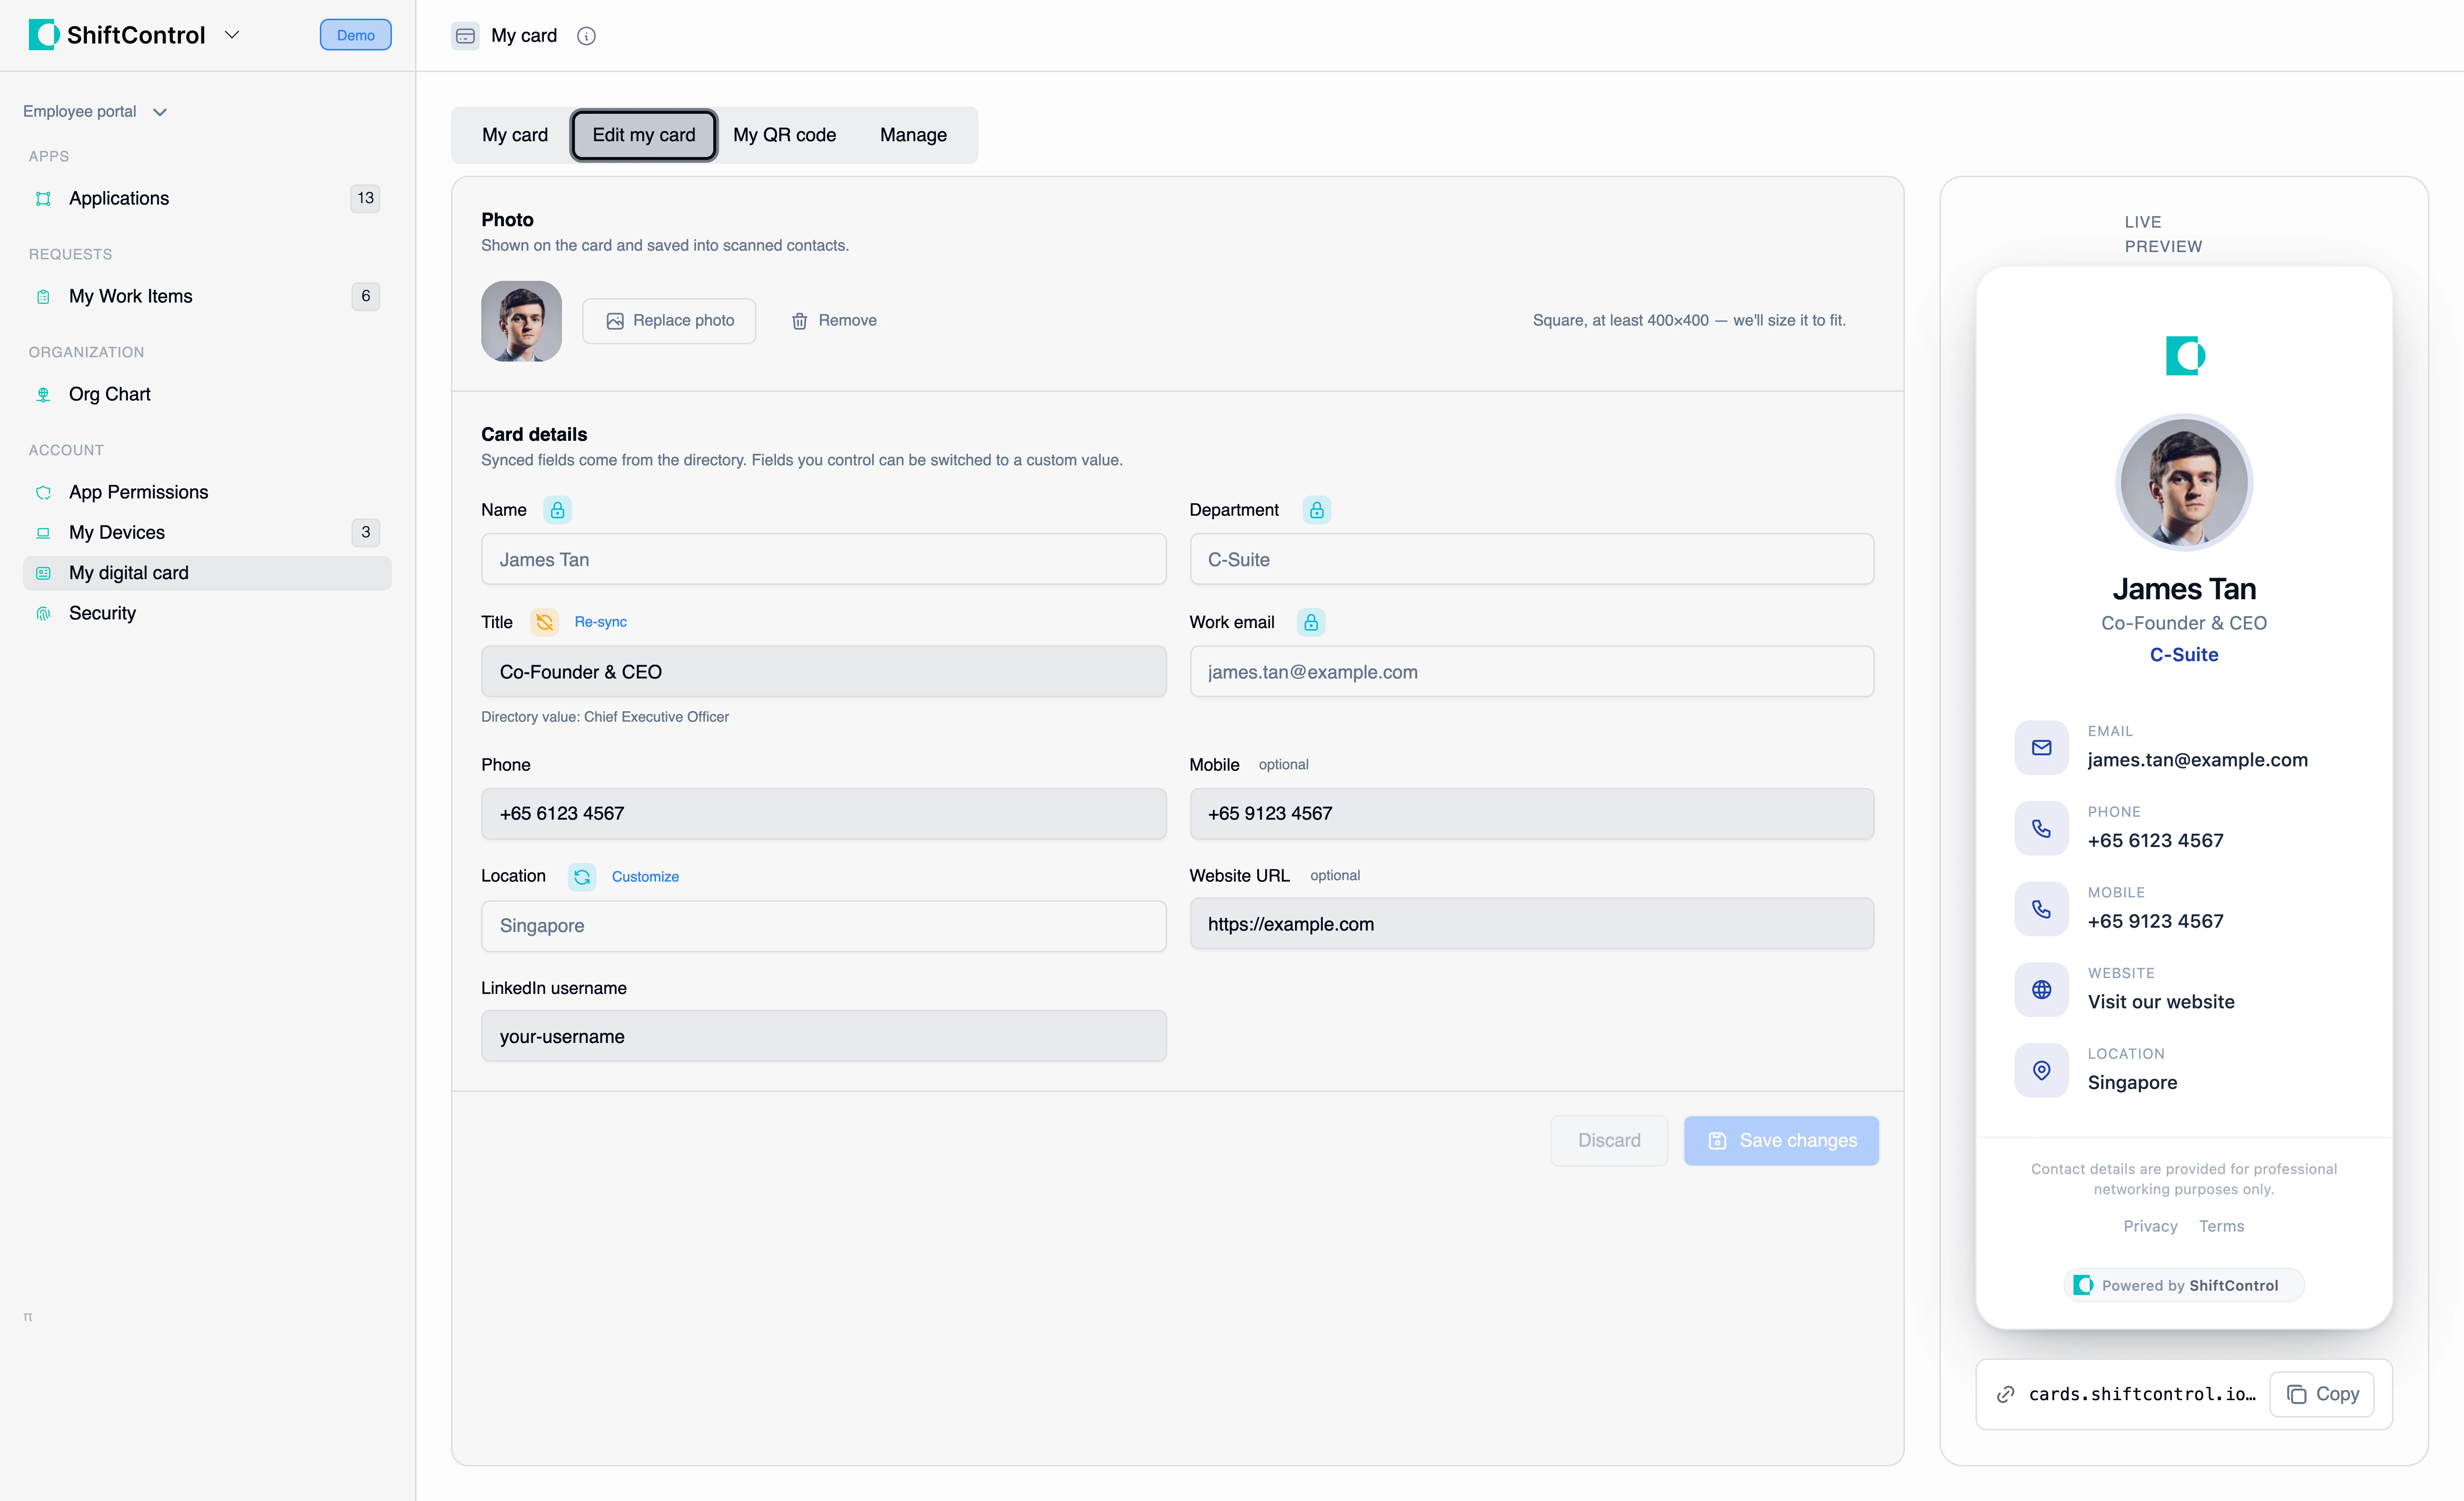Click the profile photo thumbnail
Screen dimensions: 2464x1501
point(521,321)
